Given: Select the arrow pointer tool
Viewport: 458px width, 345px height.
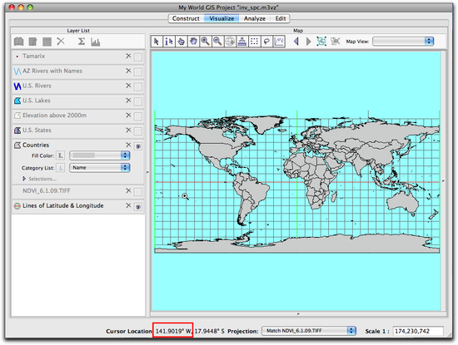Looking at the screenshot, I should click(157, 42).
